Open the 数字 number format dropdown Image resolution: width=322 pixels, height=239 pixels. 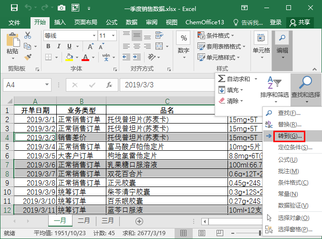coord(184,45)
